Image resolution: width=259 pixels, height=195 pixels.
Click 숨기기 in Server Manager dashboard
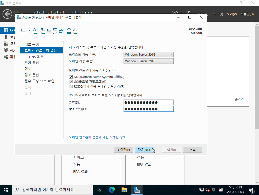[x=239, y=99]
